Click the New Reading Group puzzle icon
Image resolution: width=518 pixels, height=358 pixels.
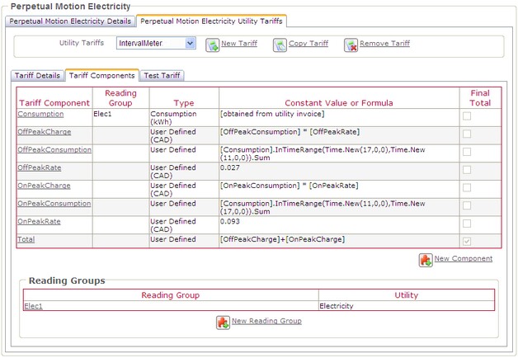click(223, 323)
